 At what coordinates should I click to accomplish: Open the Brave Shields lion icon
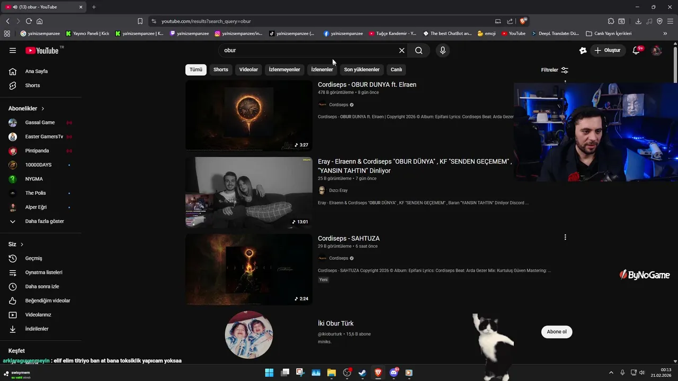523,21
